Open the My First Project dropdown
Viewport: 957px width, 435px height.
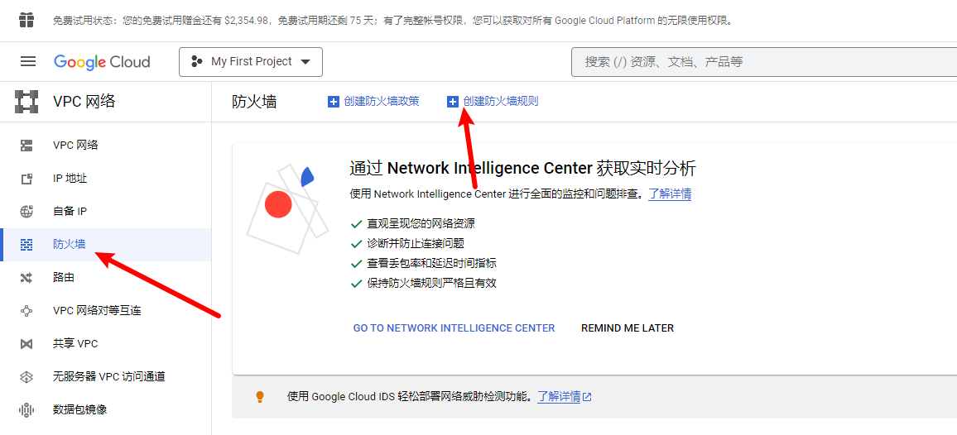pyautogui.click(x=251, y=62)
